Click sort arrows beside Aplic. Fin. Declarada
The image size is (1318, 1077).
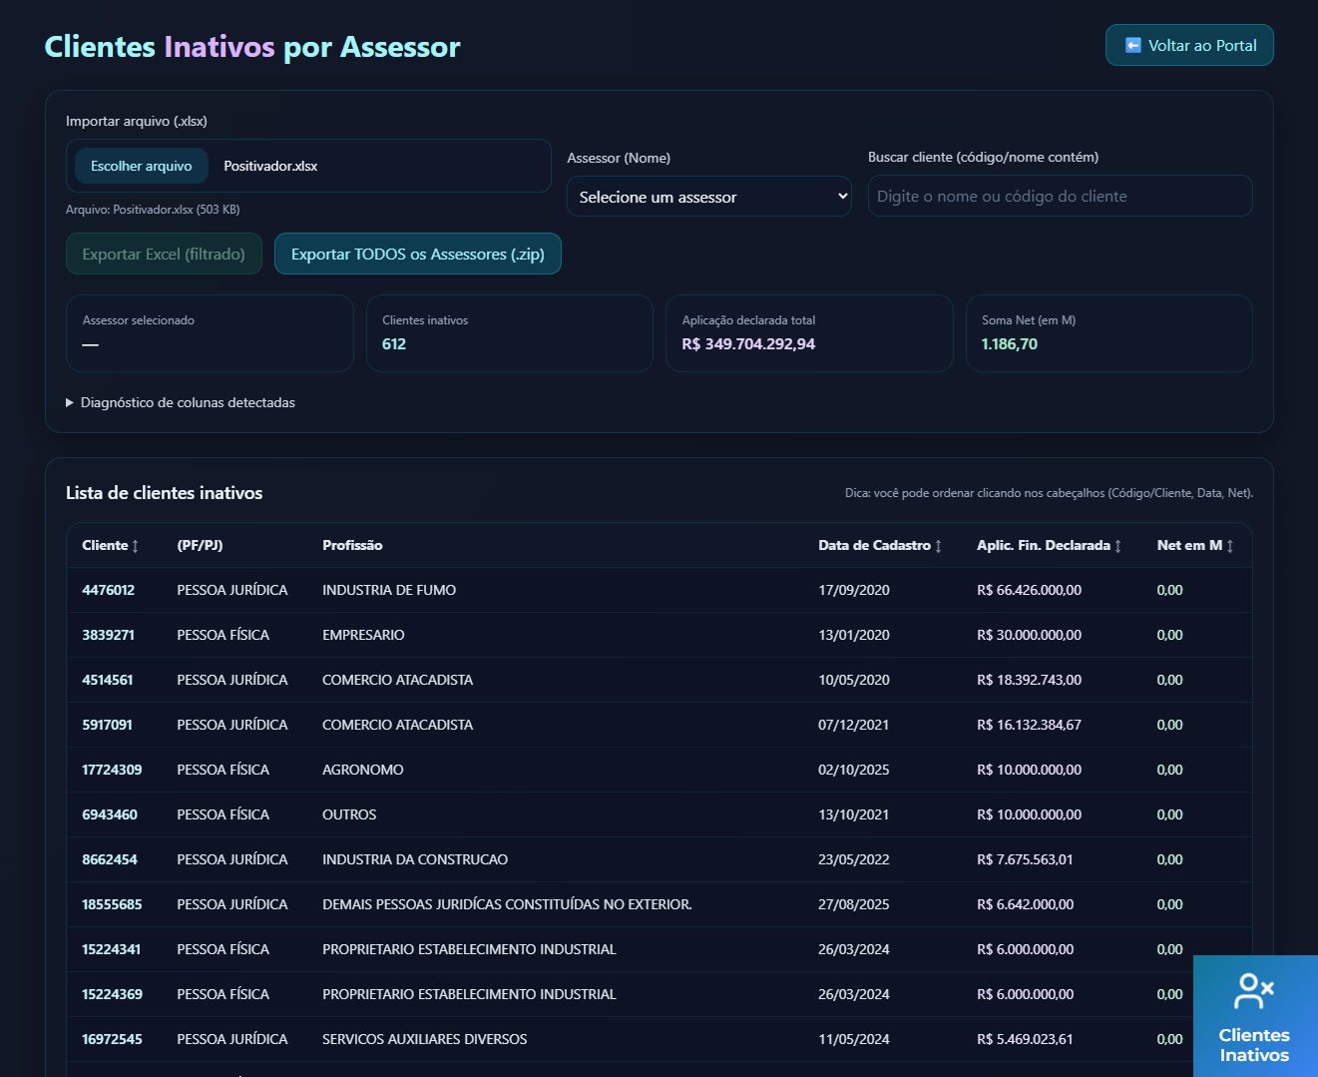[1117, 546]
